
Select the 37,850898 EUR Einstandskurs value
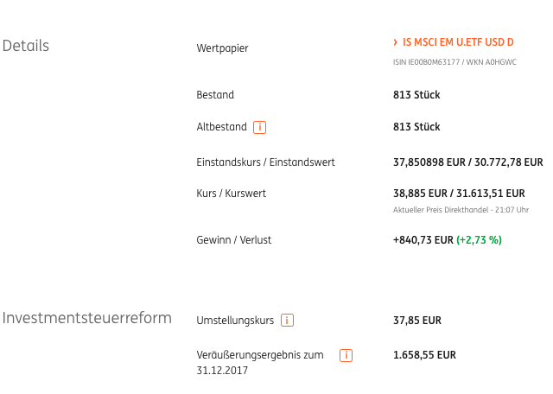pos(429,162)
